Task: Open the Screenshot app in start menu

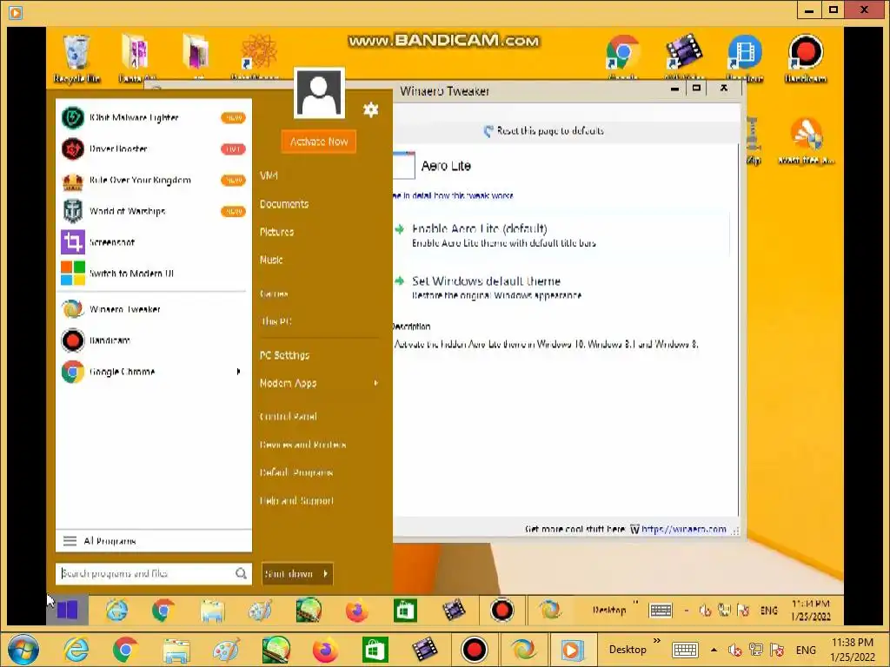Action: pos(153,242)
